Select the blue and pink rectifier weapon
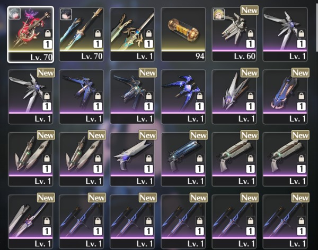The width and height of the screenshot is (318, 250). (285, 97)
